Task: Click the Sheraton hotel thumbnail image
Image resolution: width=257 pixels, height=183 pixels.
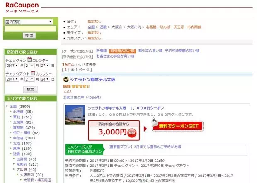Action: [x=75, y=115]
